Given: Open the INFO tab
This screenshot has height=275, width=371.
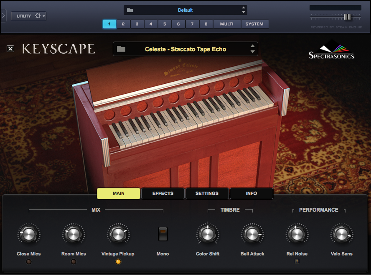Looking at the screenshot, I should [x=251, y=193].
